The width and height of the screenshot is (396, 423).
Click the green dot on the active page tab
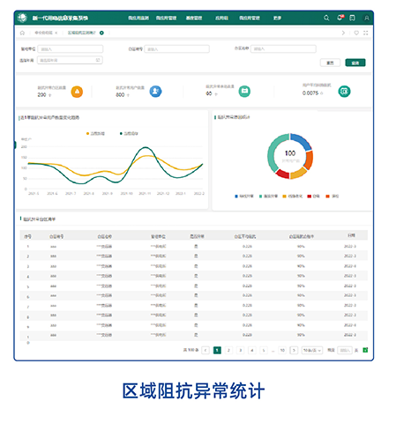101,33
